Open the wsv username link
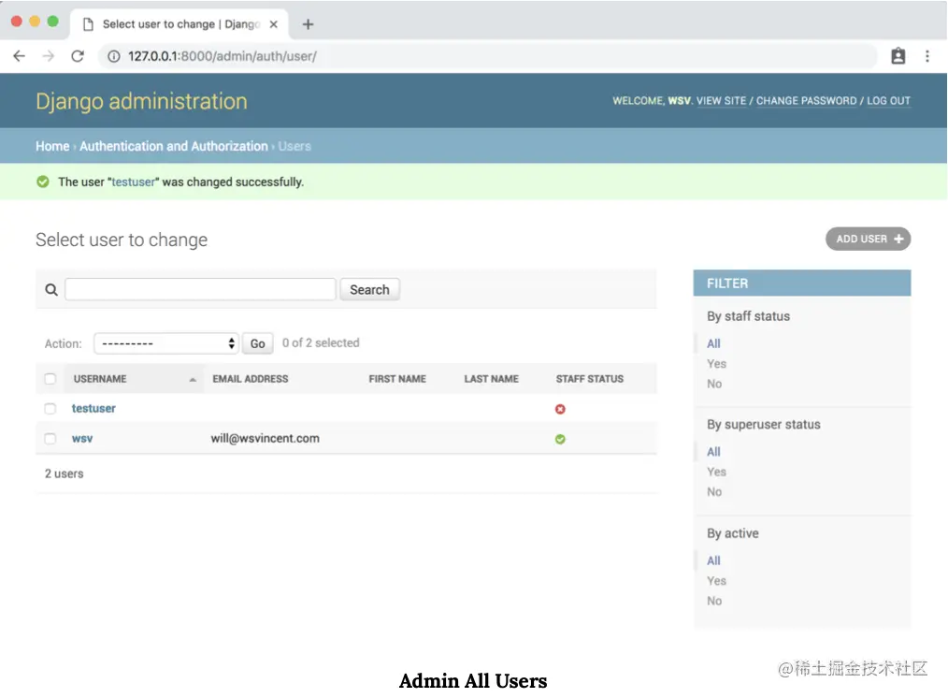Viewport: 948px width, 698px height. pyautogui.click(x=82, y=439)
